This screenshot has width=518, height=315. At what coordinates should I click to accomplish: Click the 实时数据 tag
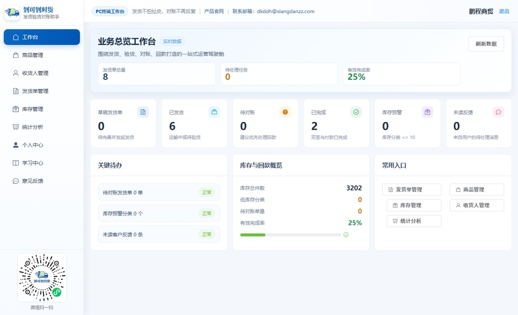pos(172,41)
